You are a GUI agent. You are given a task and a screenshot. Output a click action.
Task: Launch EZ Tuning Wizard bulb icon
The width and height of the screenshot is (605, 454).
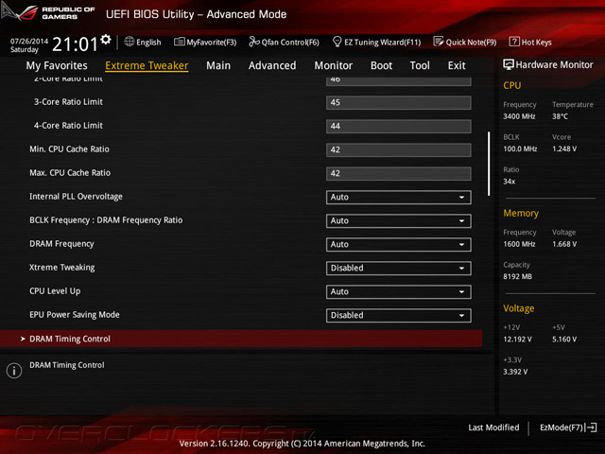tap(337, 42)
